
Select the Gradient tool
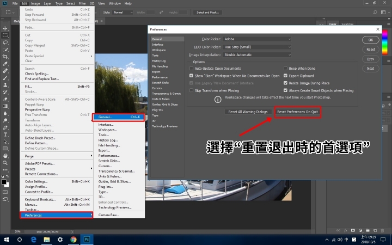[5, 106]
